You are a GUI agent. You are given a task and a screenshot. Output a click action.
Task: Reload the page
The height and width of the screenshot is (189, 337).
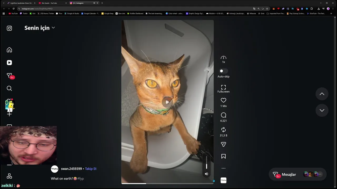pos(13,9)
